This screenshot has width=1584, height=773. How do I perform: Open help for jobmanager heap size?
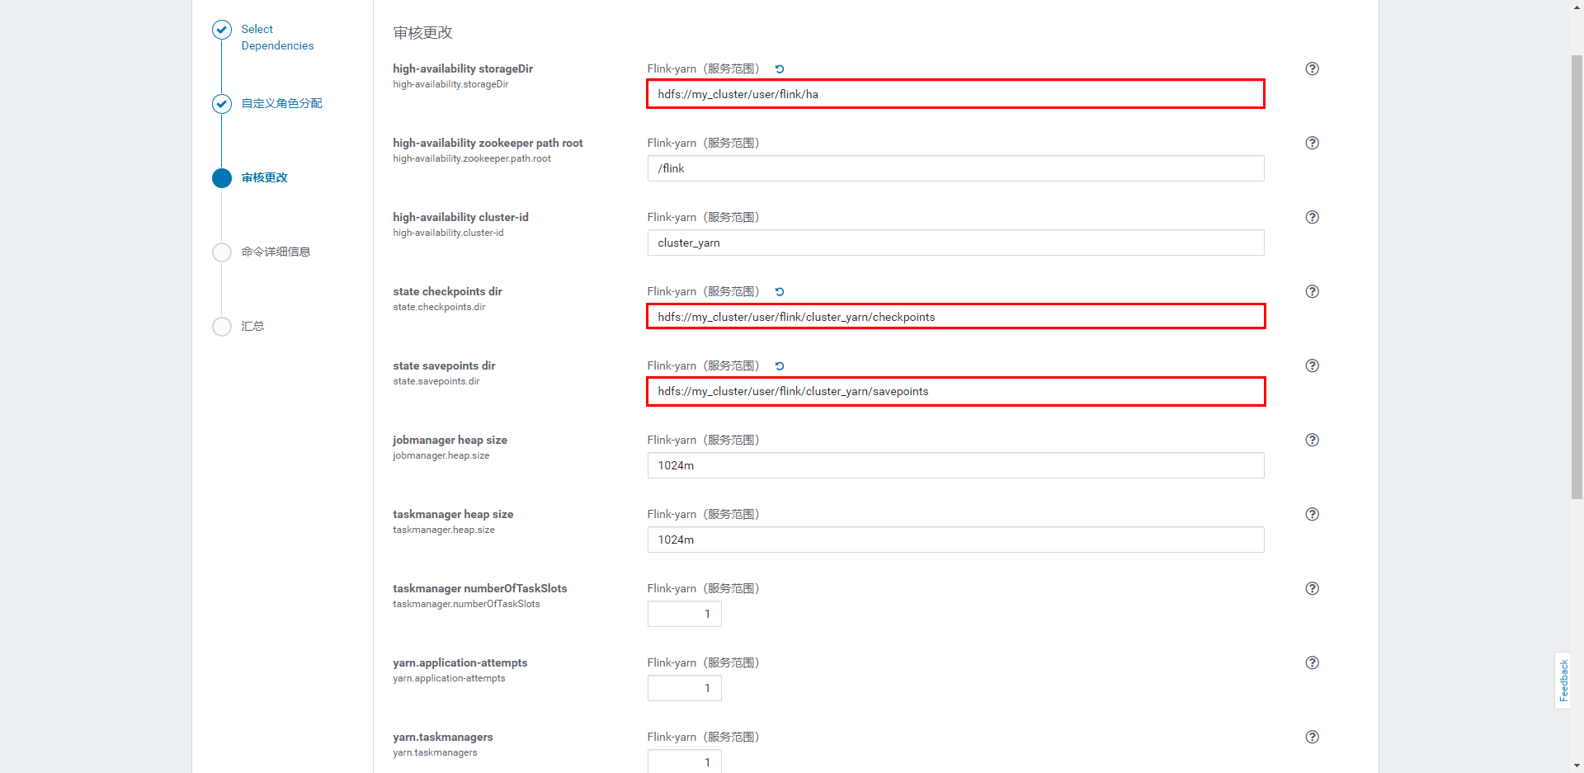1312,440
